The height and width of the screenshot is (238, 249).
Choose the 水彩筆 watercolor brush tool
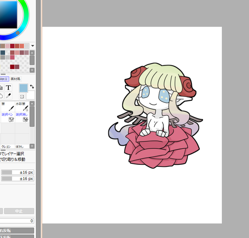tap(22, 107)
